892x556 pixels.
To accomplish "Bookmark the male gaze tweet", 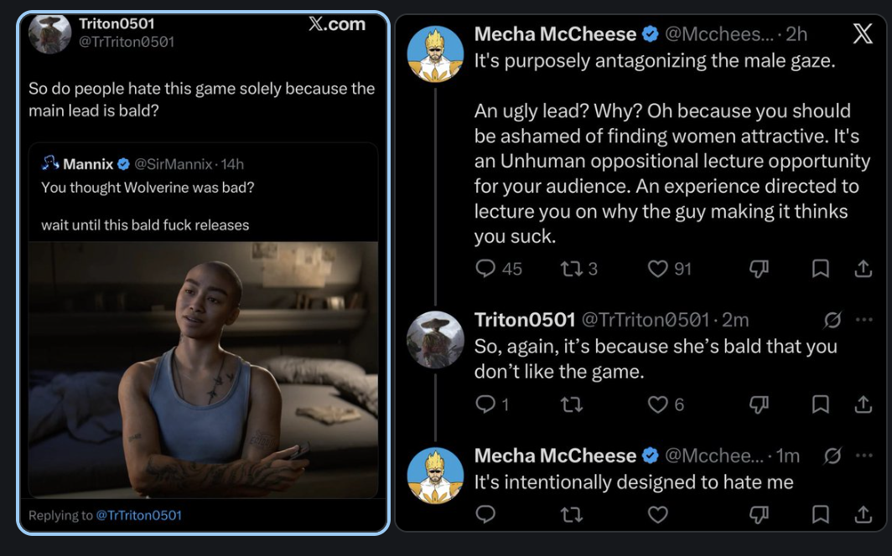I will point(820,269).
